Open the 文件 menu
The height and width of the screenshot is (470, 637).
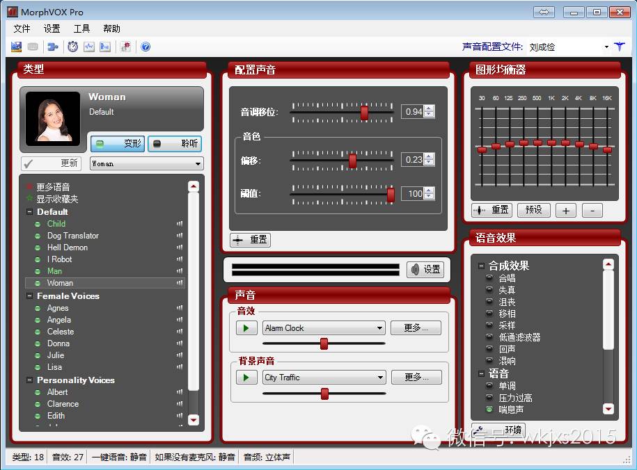pos(22,29)
